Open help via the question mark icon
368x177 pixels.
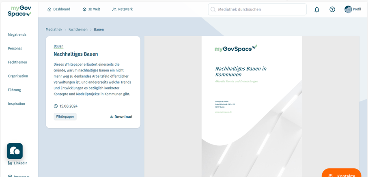click(332, 9)
